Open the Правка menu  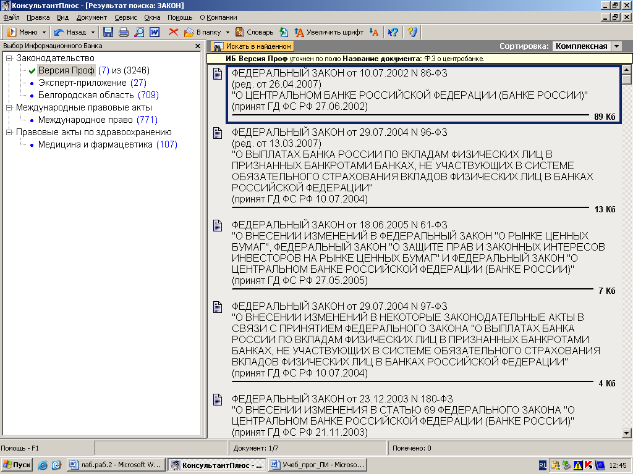[38, 17]
